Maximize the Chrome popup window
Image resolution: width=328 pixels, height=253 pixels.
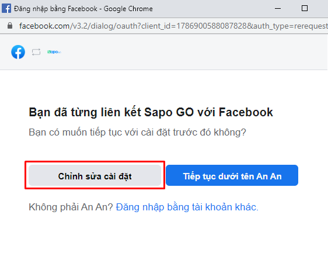pos(305,8)
